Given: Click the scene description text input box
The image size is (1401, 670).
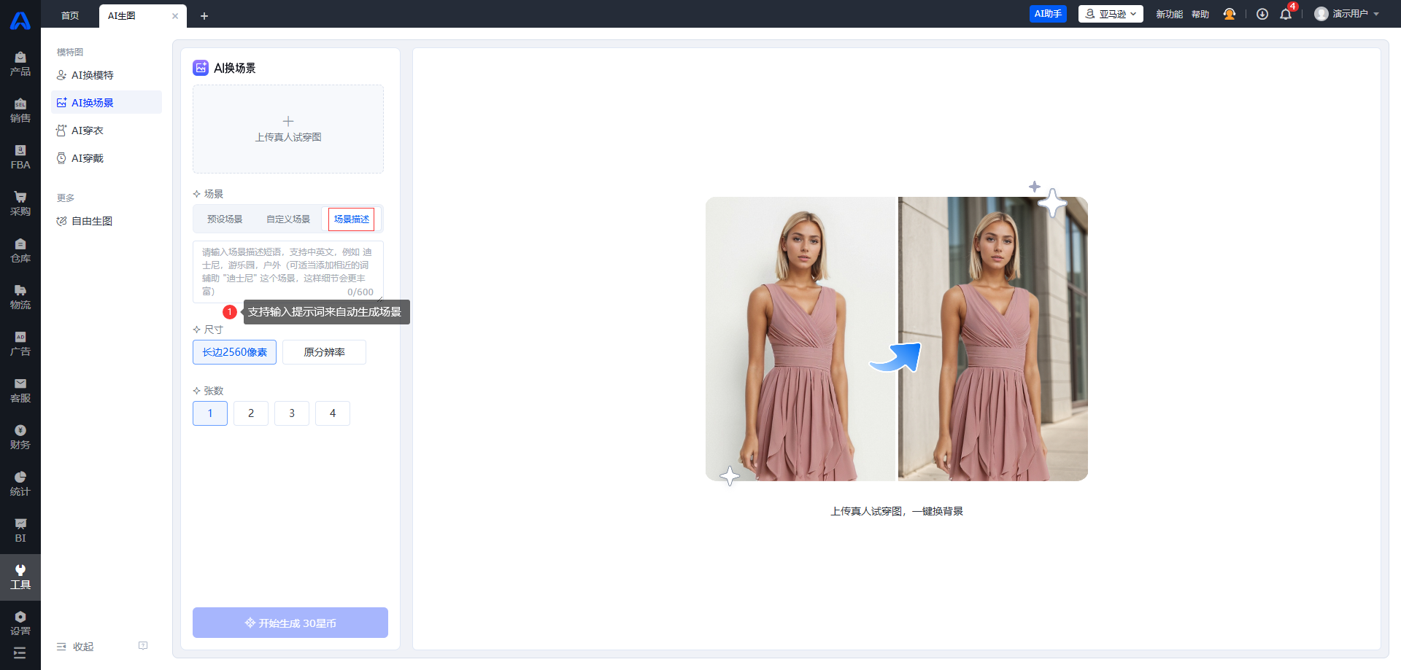Looking at the screenshot, I should click(287, 267).
